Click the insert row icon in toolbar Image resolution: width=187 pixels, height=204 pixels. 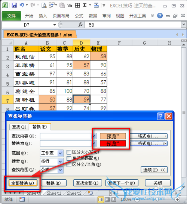tap(96, 5)
